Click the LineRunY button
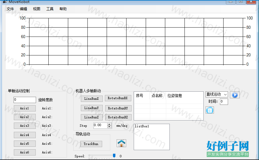 click(92, 108)
